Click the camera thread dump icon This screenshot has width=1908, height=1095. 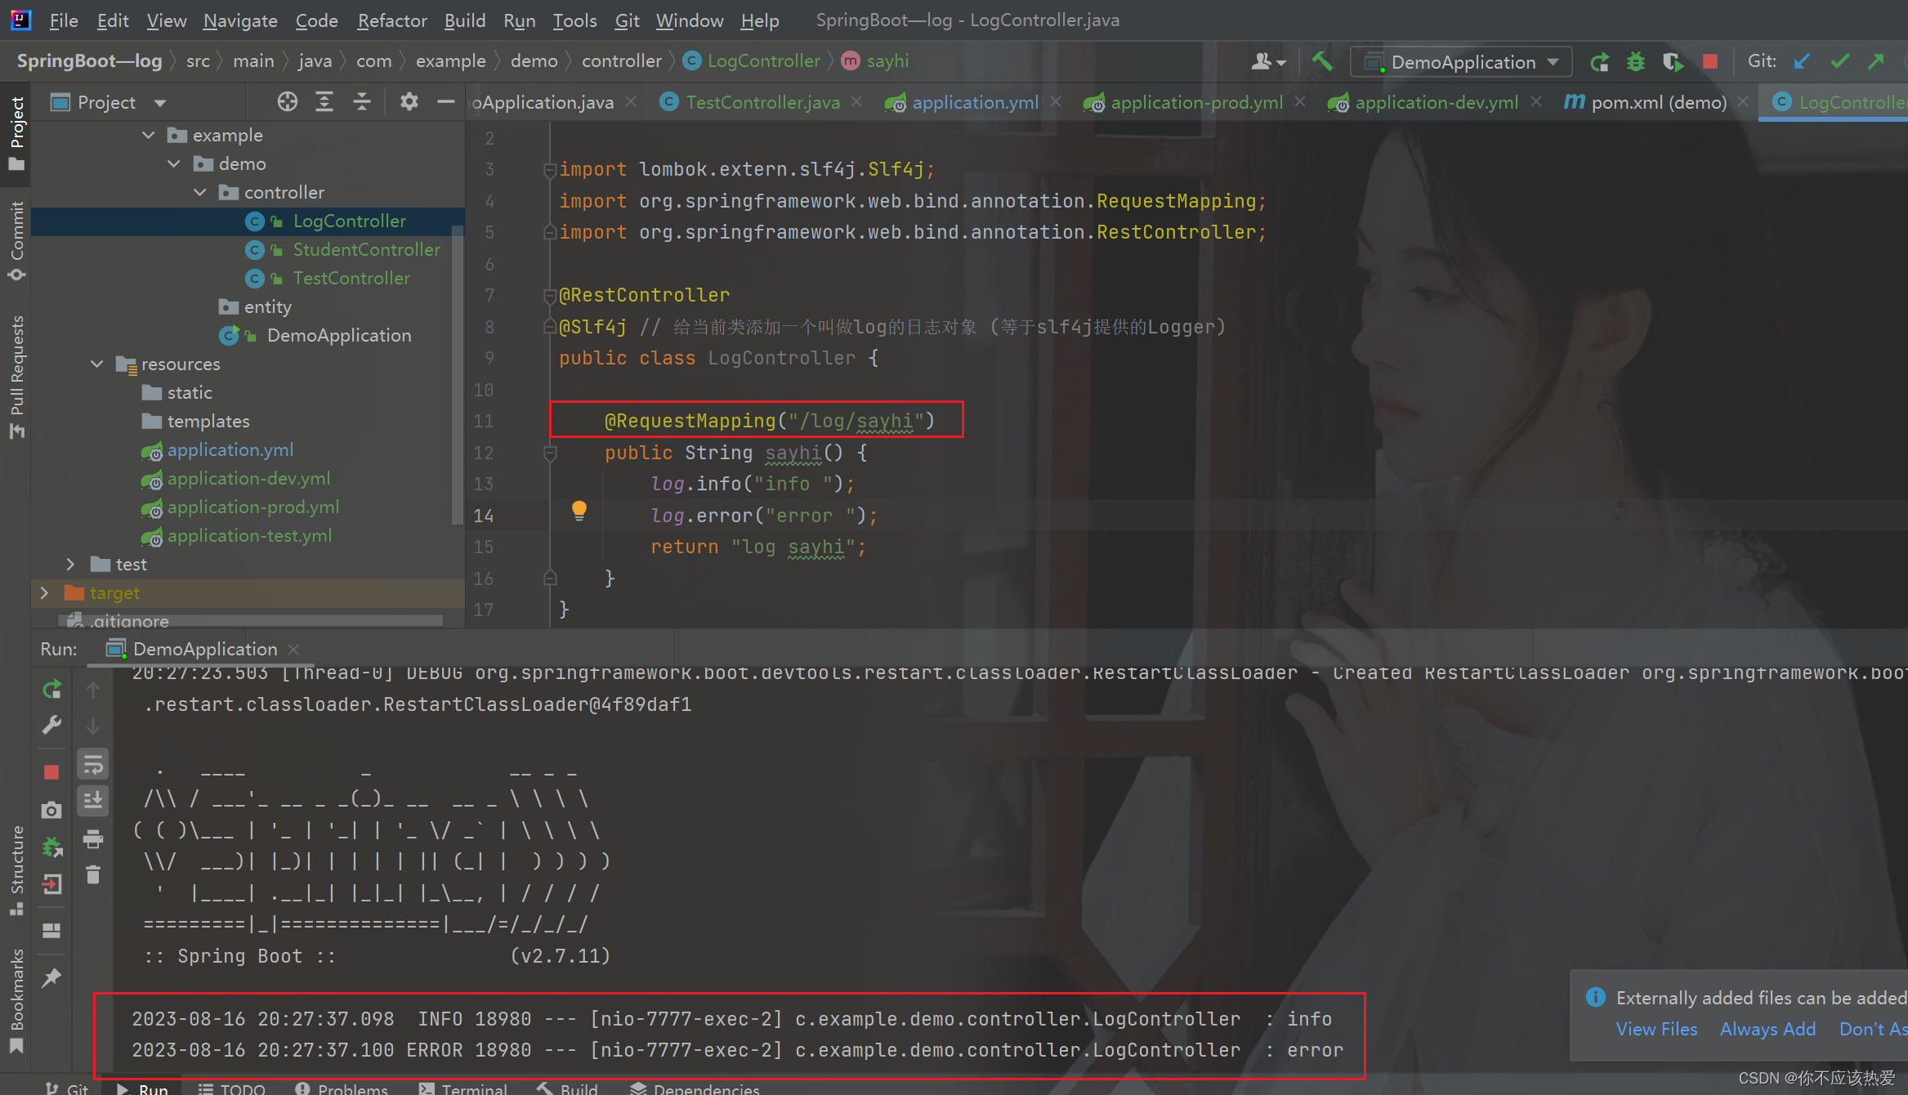51,810
